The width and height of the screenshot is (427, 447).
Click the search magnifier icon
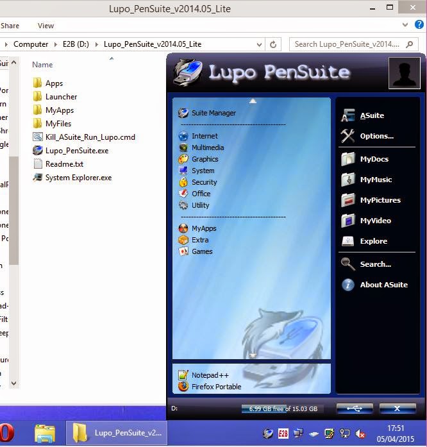click(409, 44)
